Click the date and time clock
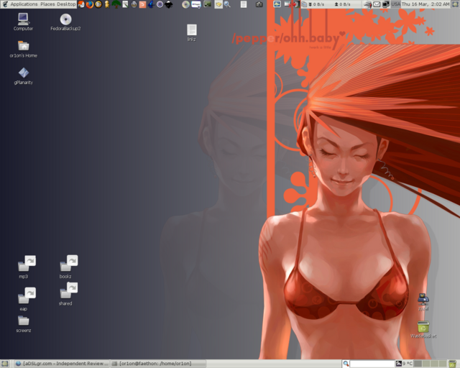Screen dimensions: 460x368 coord(425,4)
